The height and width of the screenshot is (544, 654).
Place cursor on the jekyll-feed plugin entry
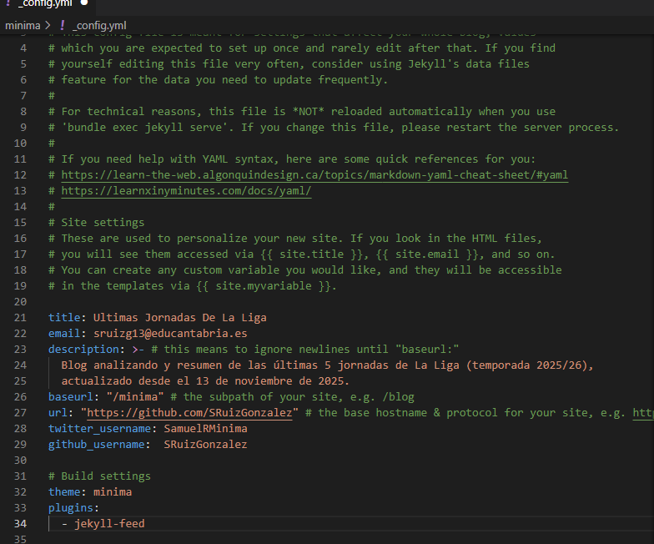(109, 524)
